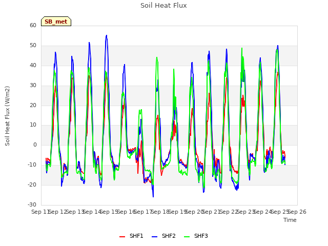Click the Sep 26 x-axis label

(297, 212)
